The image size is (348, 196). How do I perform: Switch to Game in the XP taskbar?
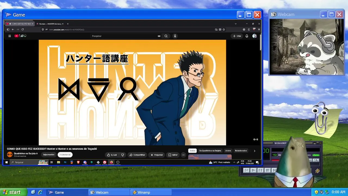[67, 192]
